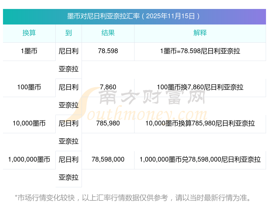Click the 10,000墨币 cell
Screen dimensions: 269x207
tap(29, 123)
